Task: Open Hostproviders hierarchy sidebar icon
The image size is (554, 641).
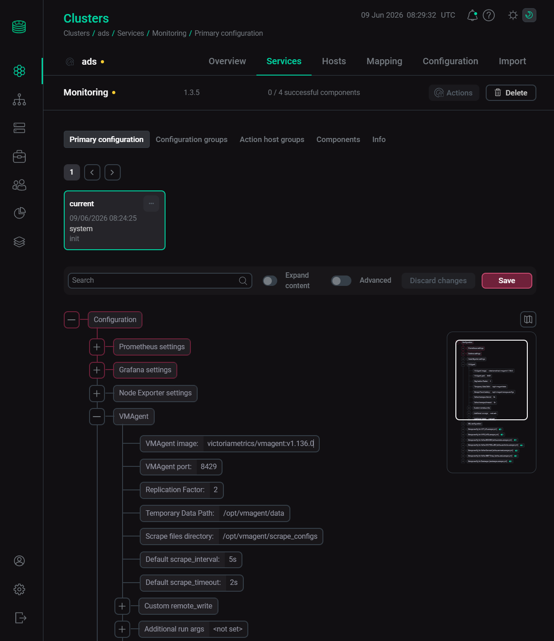Action: click(19, 100)
